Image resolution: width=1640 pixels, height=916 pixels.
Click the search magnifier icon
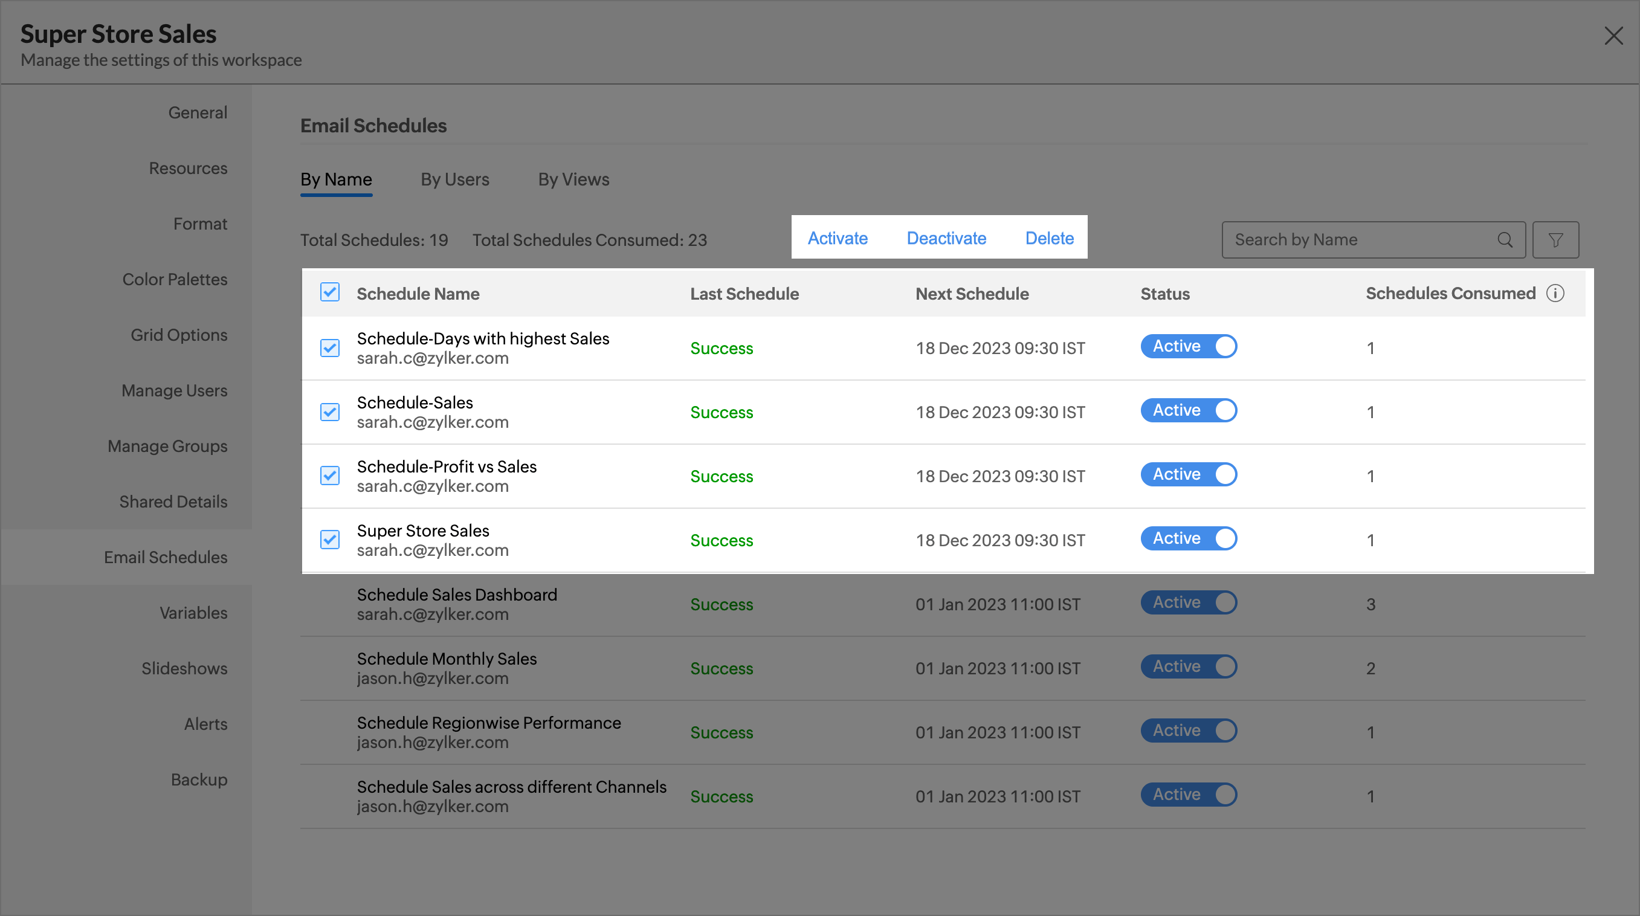tap(1505, 240)
